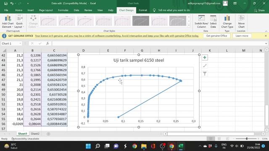The image size is (269, 151).
Task: Click cell B42 with value 0,1206
Action: (33, 55)
